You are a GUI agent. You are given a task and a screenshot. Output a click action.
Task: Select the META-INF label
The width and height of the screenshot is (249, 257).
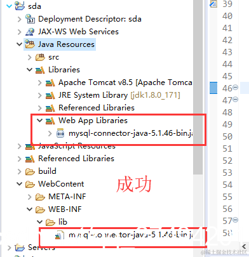pyautogui.click(x=67, y=197)
